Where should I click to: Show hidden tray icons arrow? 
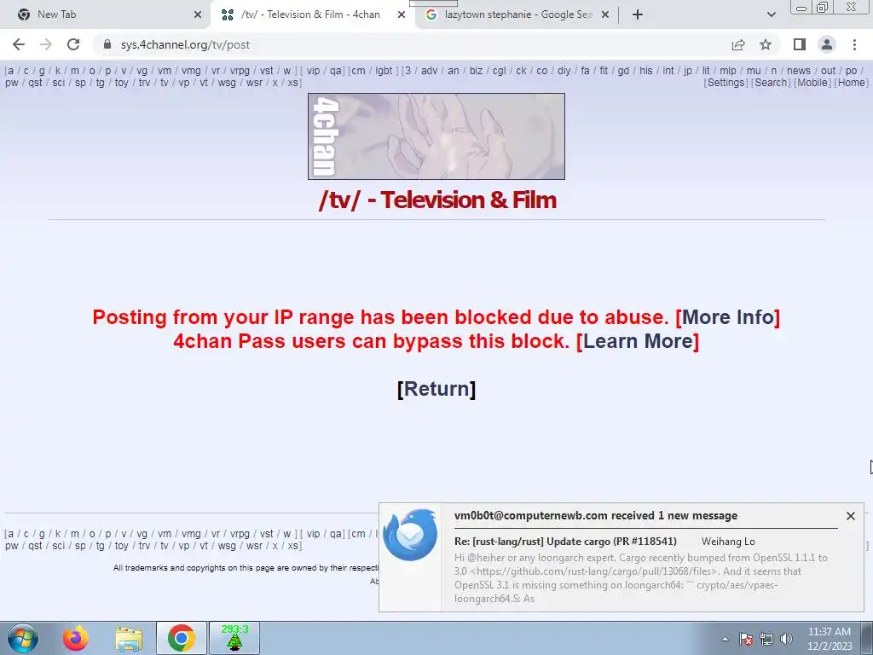click(725, 639)
